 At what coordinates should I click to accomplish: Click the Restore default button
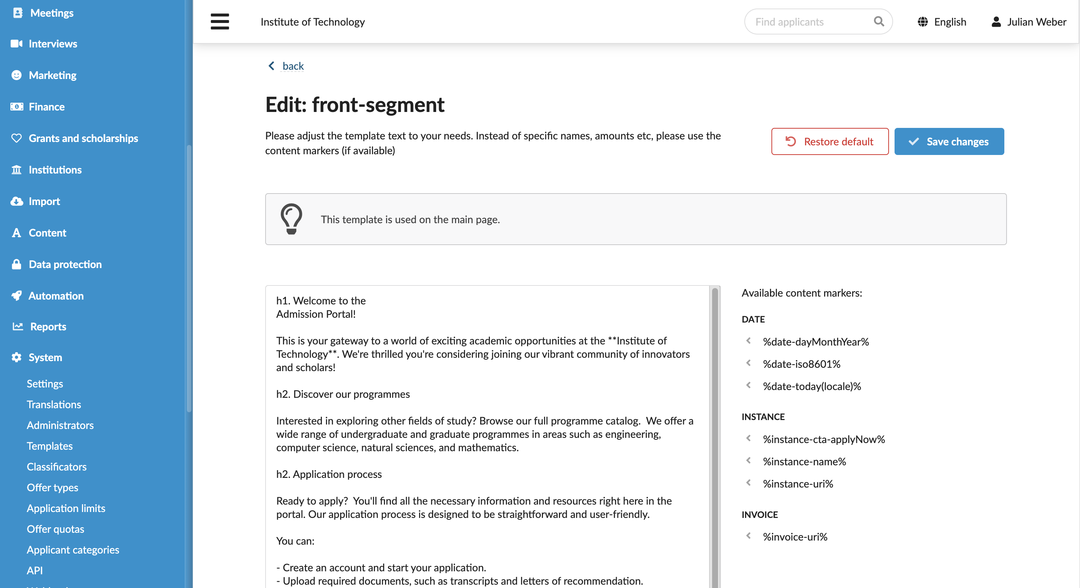pyautogui.click(x=830, y=141)
